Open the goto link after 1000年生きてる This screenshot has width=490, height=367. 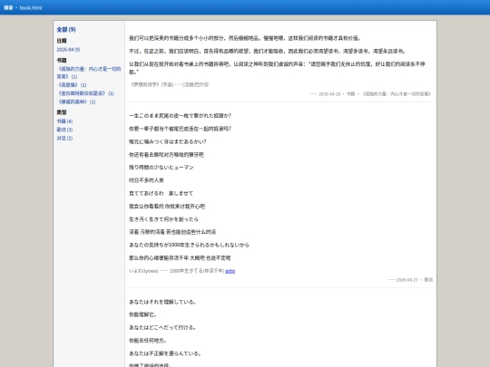pyautogui.click(x=230, y=271)
